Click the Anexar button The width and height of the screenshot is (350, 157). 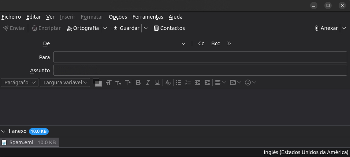(327, 28)
